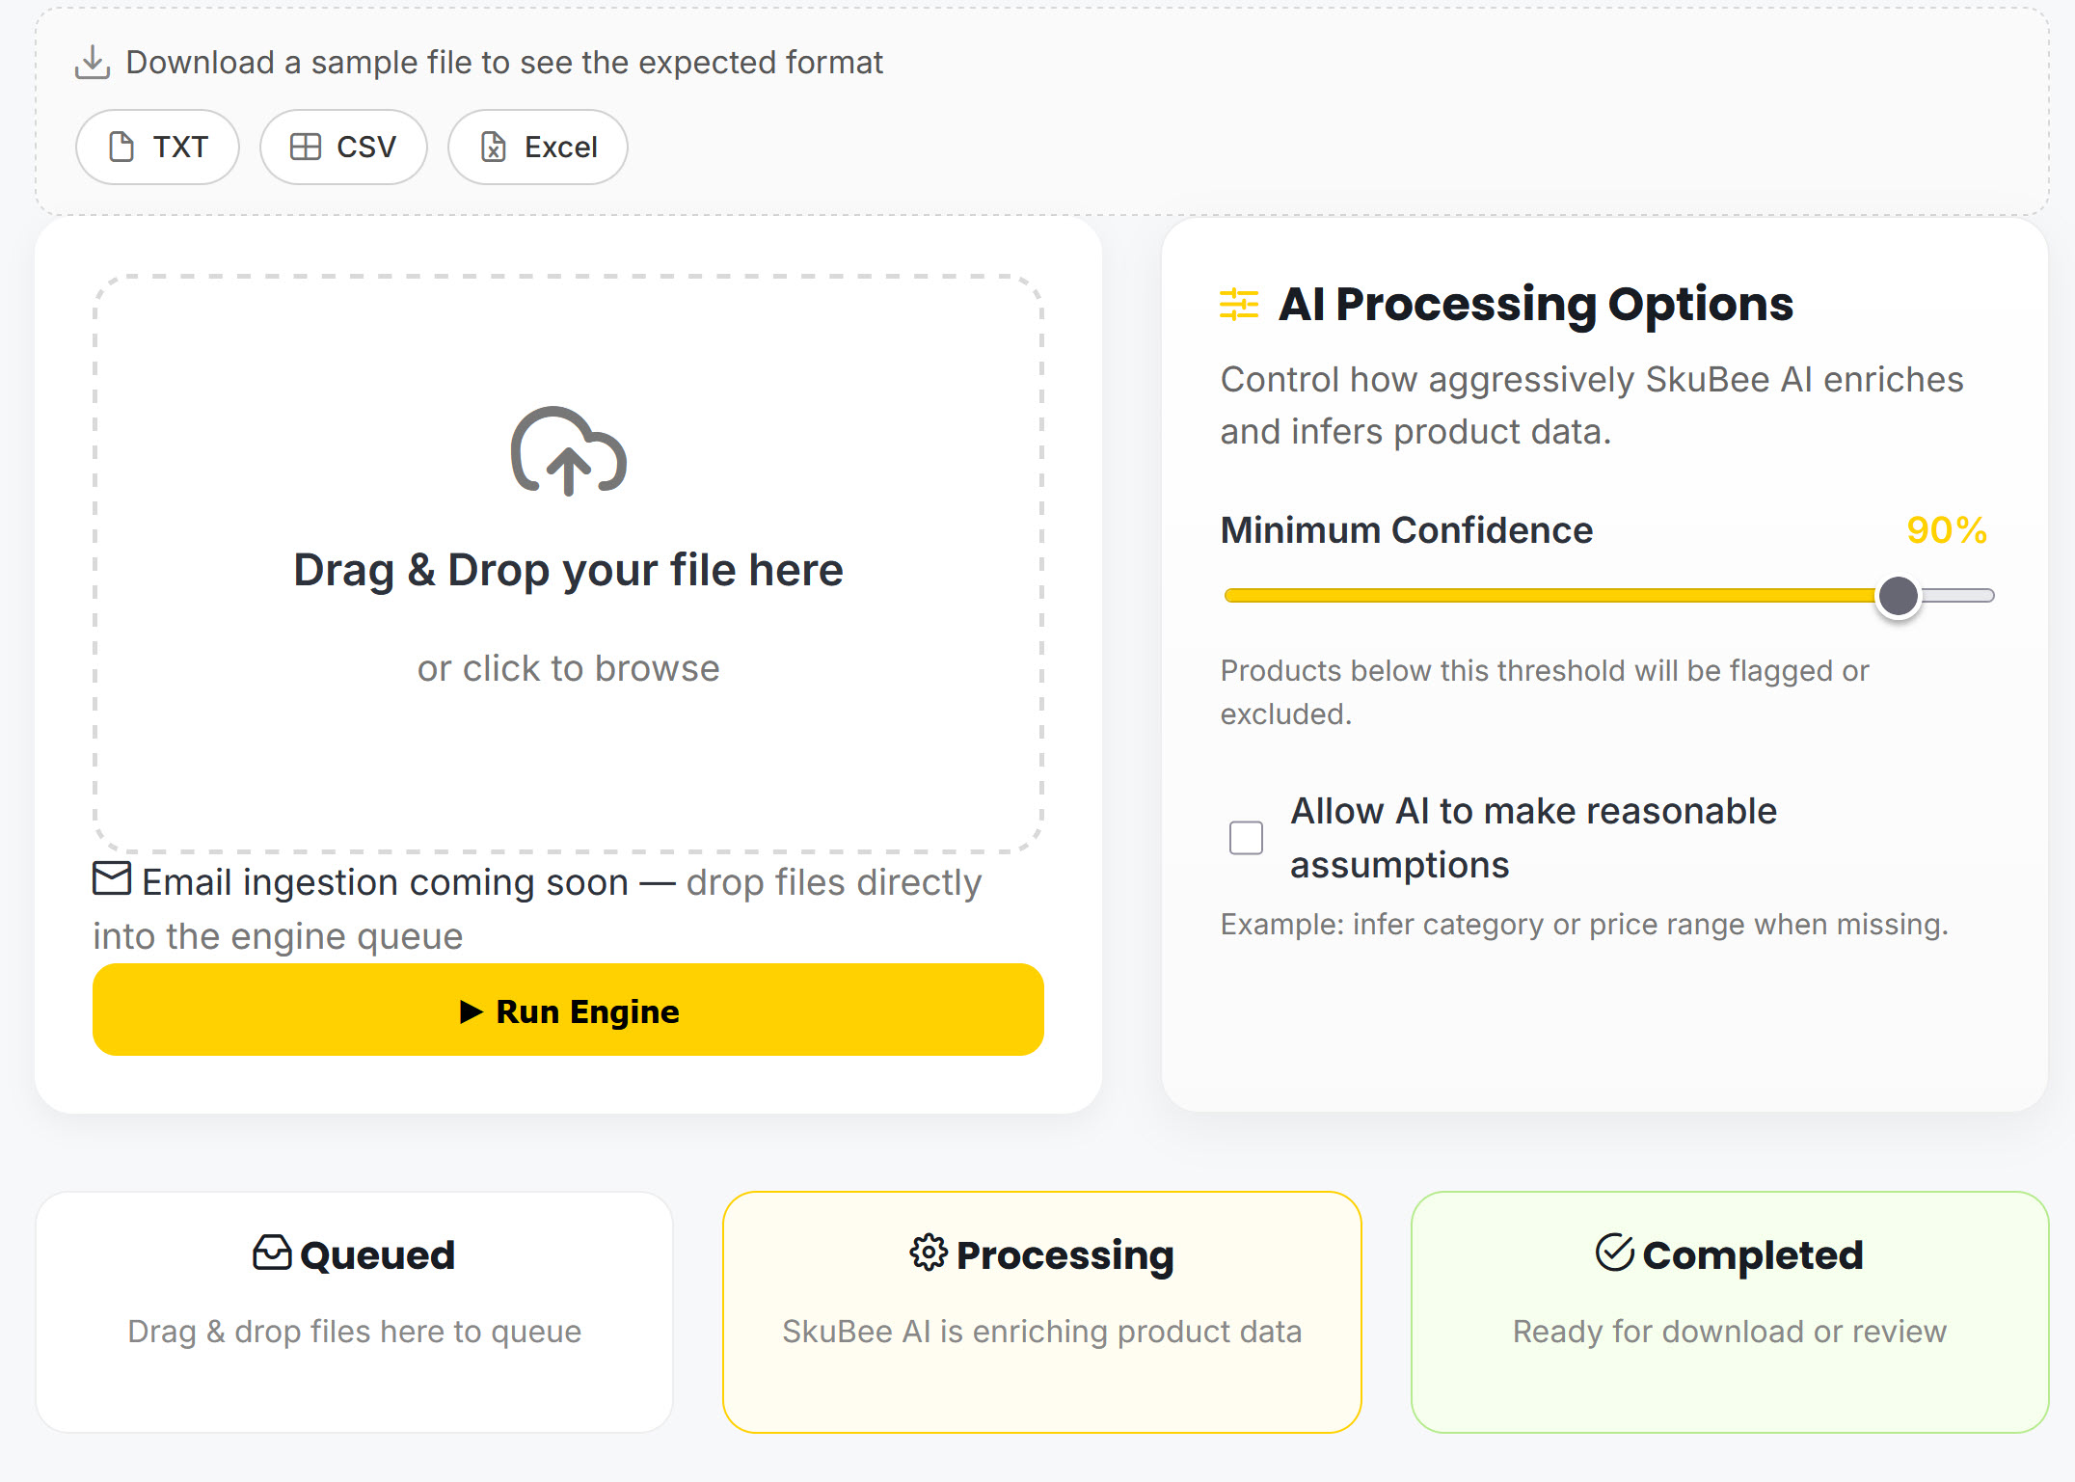2075x1482 pixels.
Task: Click the Drag & Drop file upload zone
Action: [568, 752]
